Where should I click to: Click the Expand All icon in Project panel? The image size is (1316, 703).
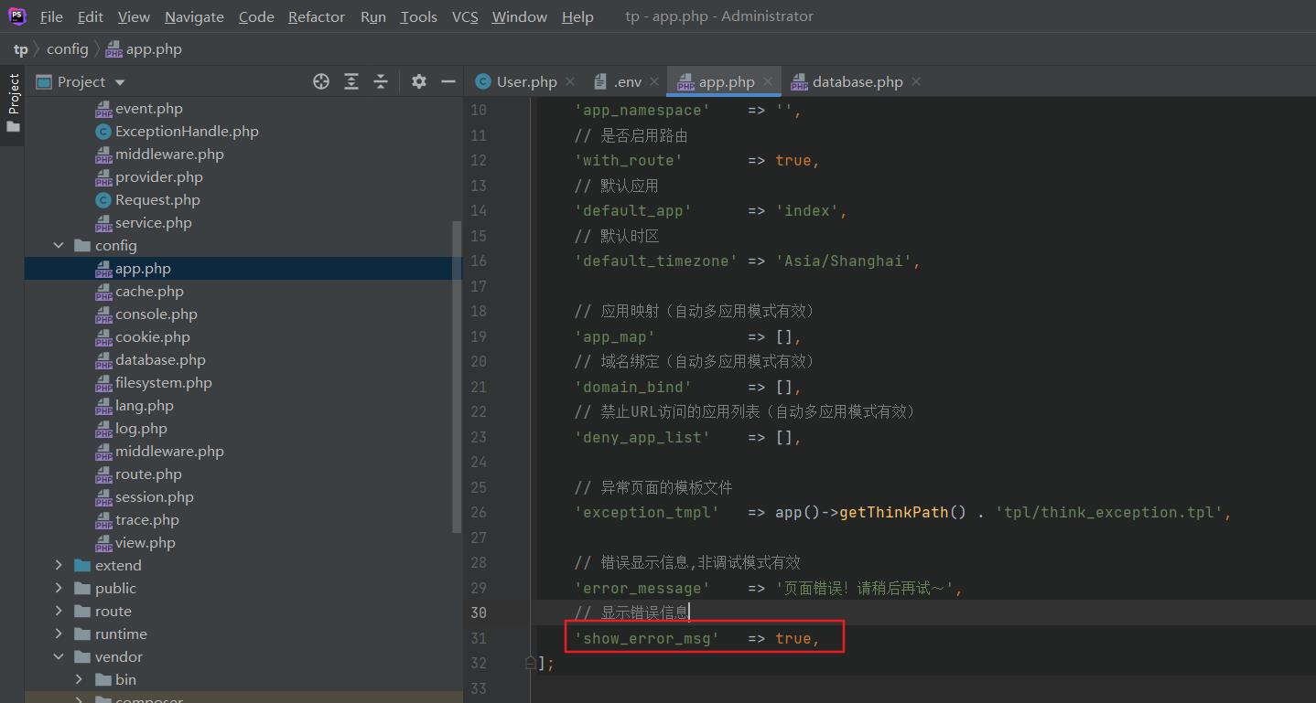tap(351, 81)
